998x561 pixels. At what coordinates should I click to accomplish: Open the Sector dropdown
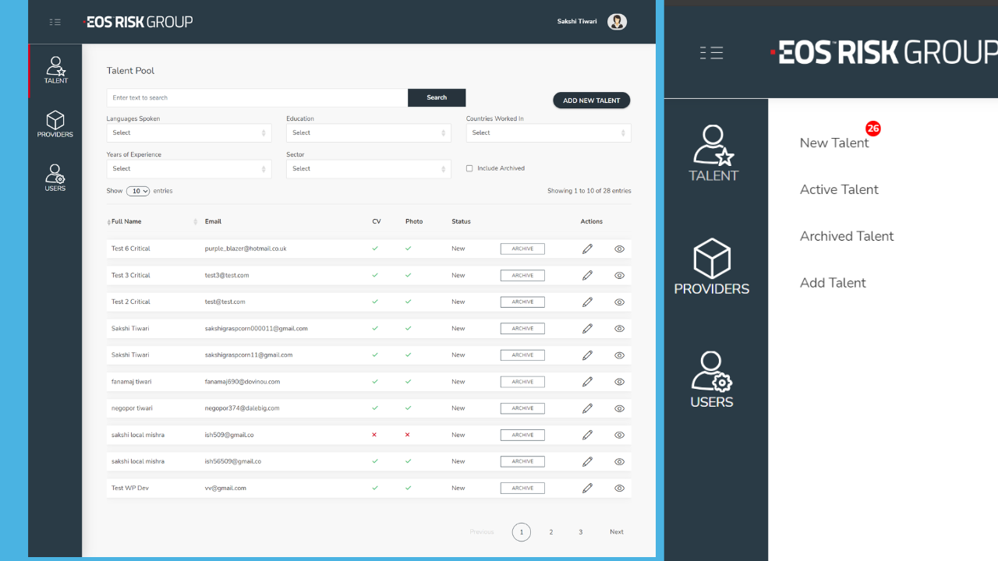click(369, 168)
